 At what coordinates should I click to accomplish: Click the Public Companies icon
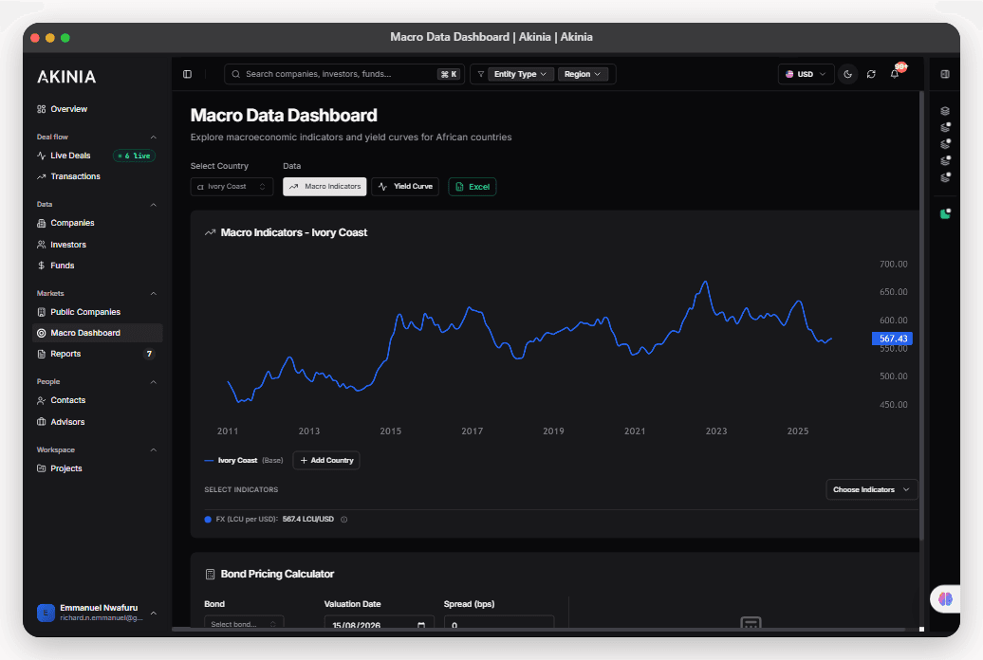pos(42,312)
